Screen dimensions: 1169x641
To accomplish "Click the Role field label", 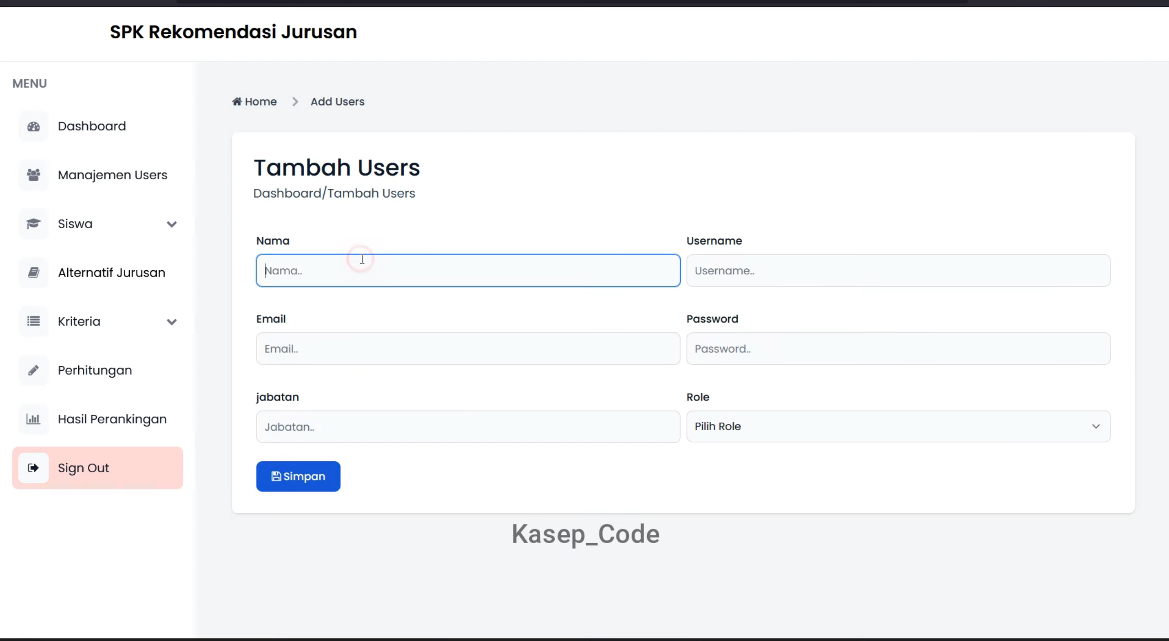I will click(x=697, y=397).
